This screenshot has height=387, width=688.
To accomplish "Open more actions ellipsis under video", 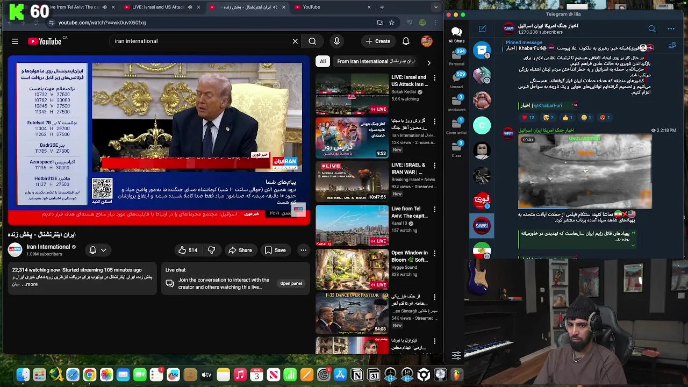I will click(303, 250).
